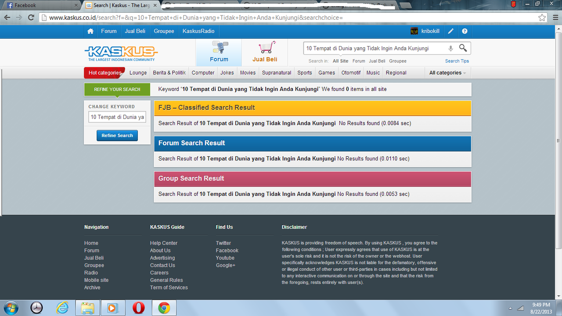Click the Kaskus home icon
The height and width of the screenshot is (316, 562).
point(90,31)
